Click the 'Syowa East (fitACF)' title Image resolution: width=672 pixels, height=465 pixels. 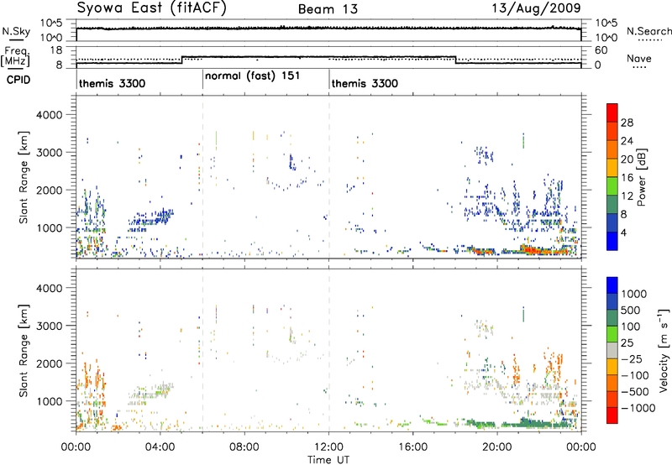151,8
